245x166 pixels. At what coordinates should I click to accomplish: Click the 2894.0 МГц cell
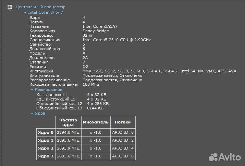point(68,132)
